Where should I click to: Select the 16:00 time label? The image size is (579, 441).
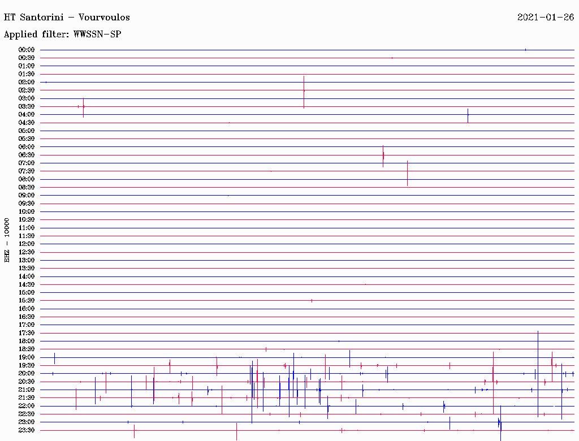tap(27, 308)
